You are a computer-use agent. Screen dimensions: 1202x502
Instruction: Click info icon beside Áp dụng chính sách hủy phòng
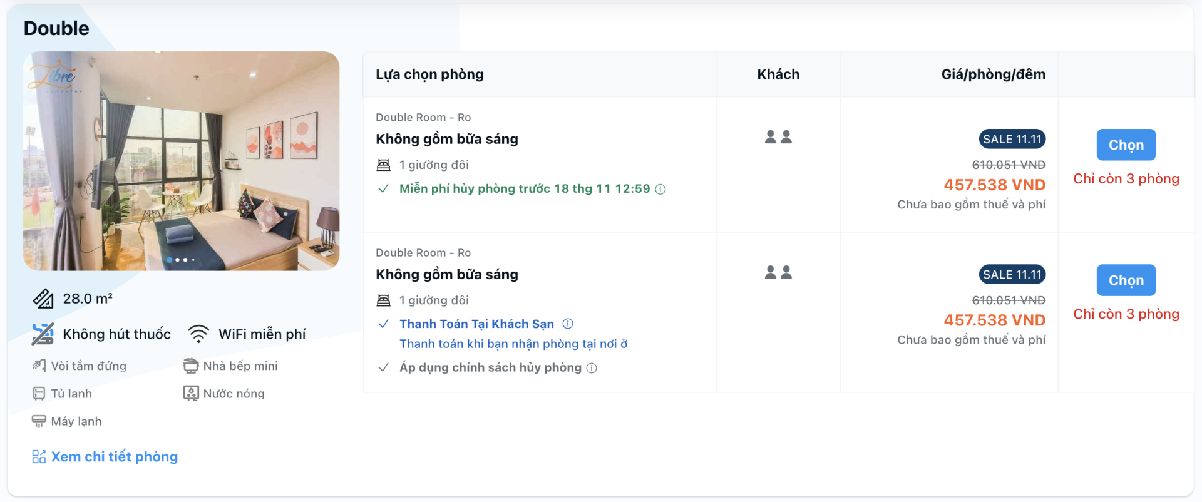(x=592, y=368)
